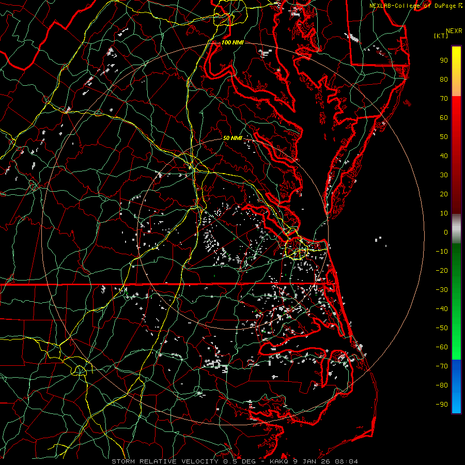This screenshot has height=465, width=465.
Task: Click the 70 value on the velocity scale
Action: pyautogui.click(x=444, y=99)
